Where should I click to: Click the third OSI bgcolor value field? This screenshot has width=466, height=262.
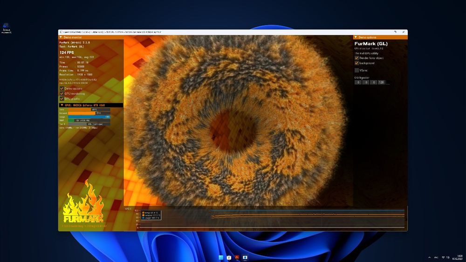tap(374, 82)
